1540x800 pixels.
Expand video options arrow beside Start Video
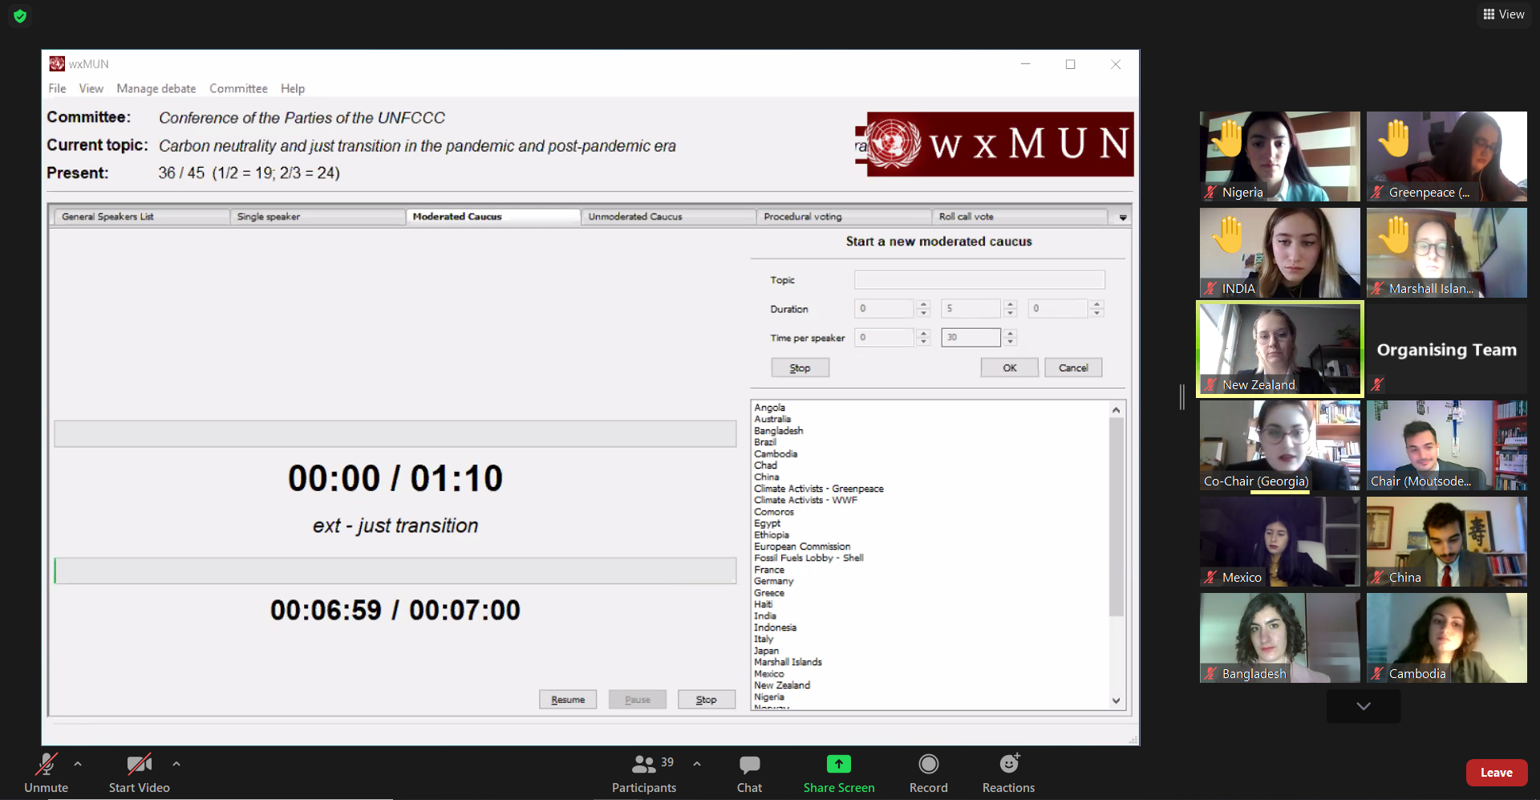pyautogui.click(x=176, y=764)
